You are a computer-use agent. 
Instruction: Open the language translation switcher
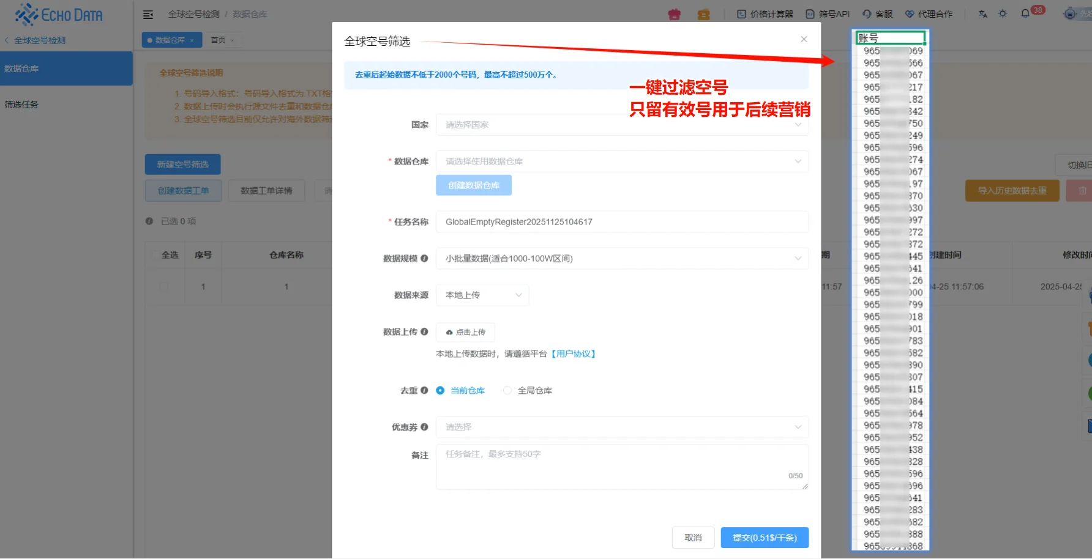pyautogui.click(x=982, y=13)
